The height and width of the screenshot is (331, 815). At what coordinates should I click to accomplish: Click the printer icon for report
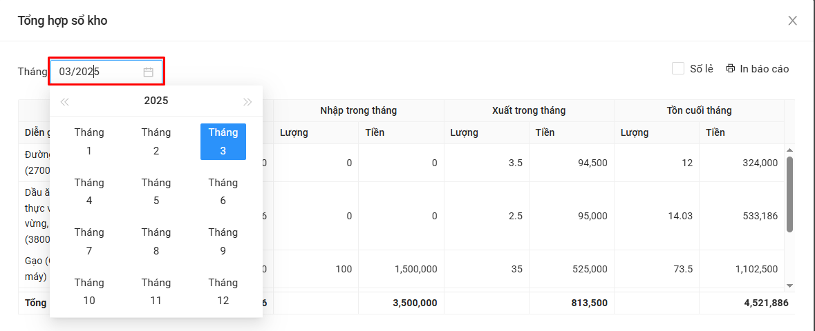tap(731, 69)
